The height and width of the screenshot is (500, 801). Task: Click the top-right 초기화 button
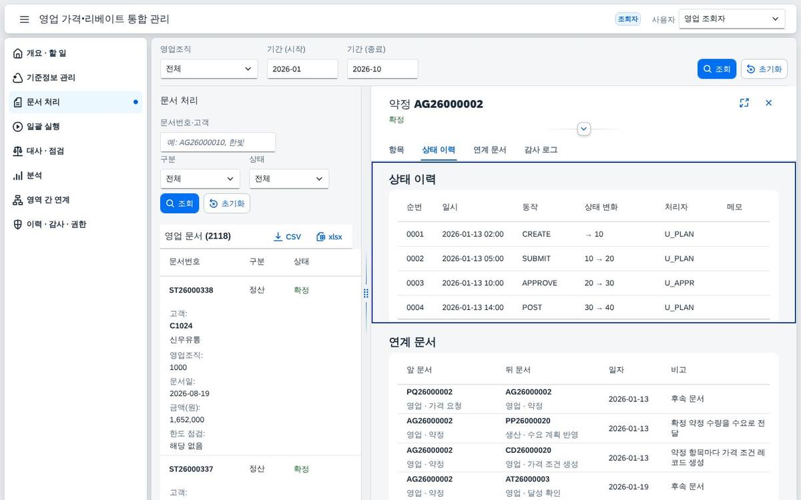764,69
